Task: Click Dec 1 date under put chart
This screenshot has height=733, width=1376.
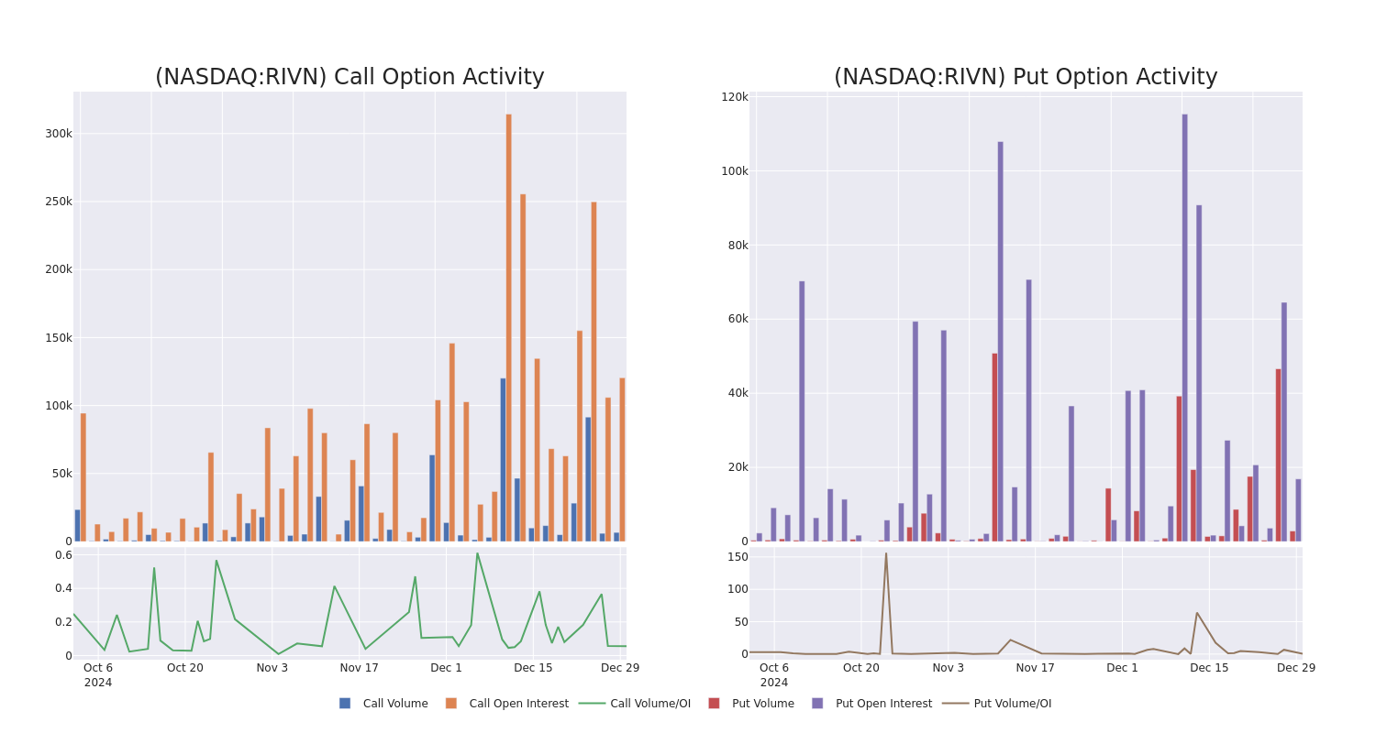Action: coord(1123,668)
